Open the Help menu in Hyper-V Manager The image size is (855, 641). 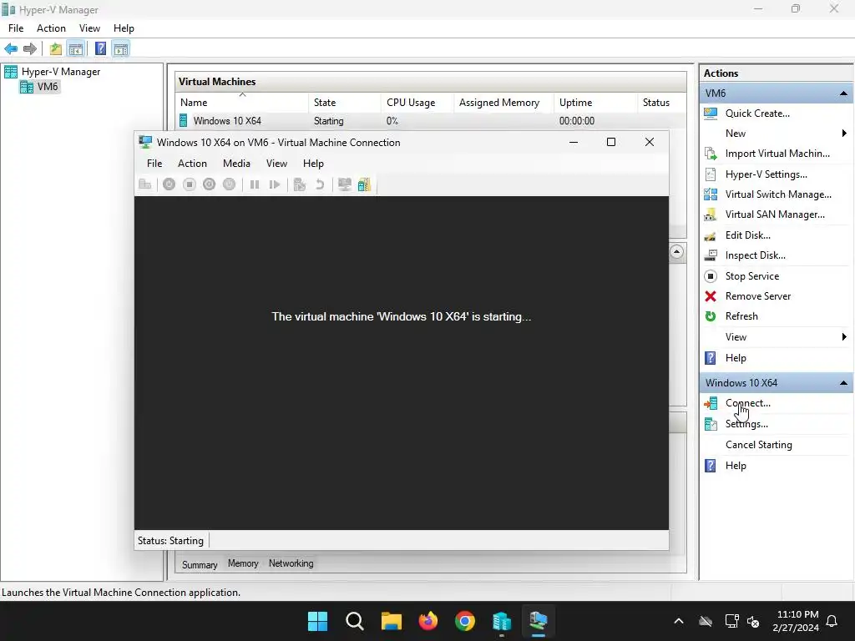coord(124,28)
